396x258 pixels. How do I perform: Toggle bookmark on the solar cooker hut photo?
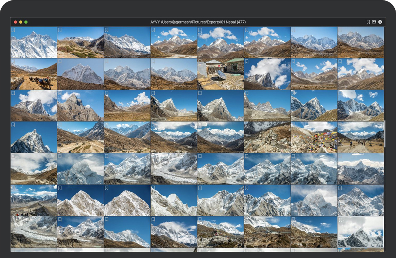point(200,61)
